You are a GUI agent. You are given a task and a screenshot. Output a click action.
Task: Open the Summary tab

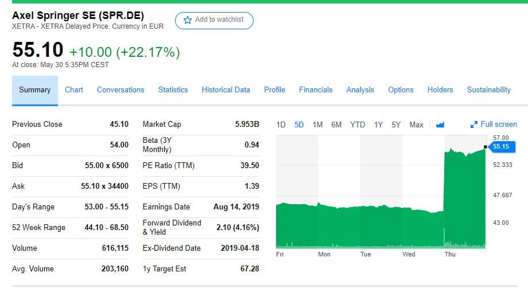[34, 90]
